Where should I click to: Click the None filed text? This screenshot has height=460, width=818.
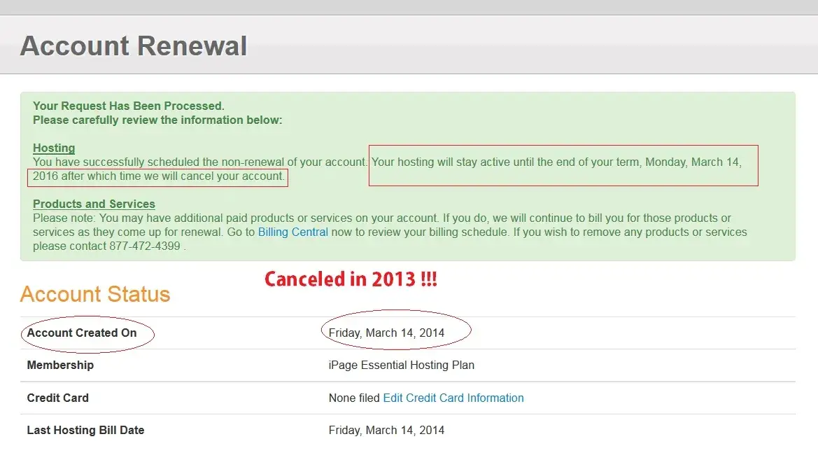click(354, 398)
